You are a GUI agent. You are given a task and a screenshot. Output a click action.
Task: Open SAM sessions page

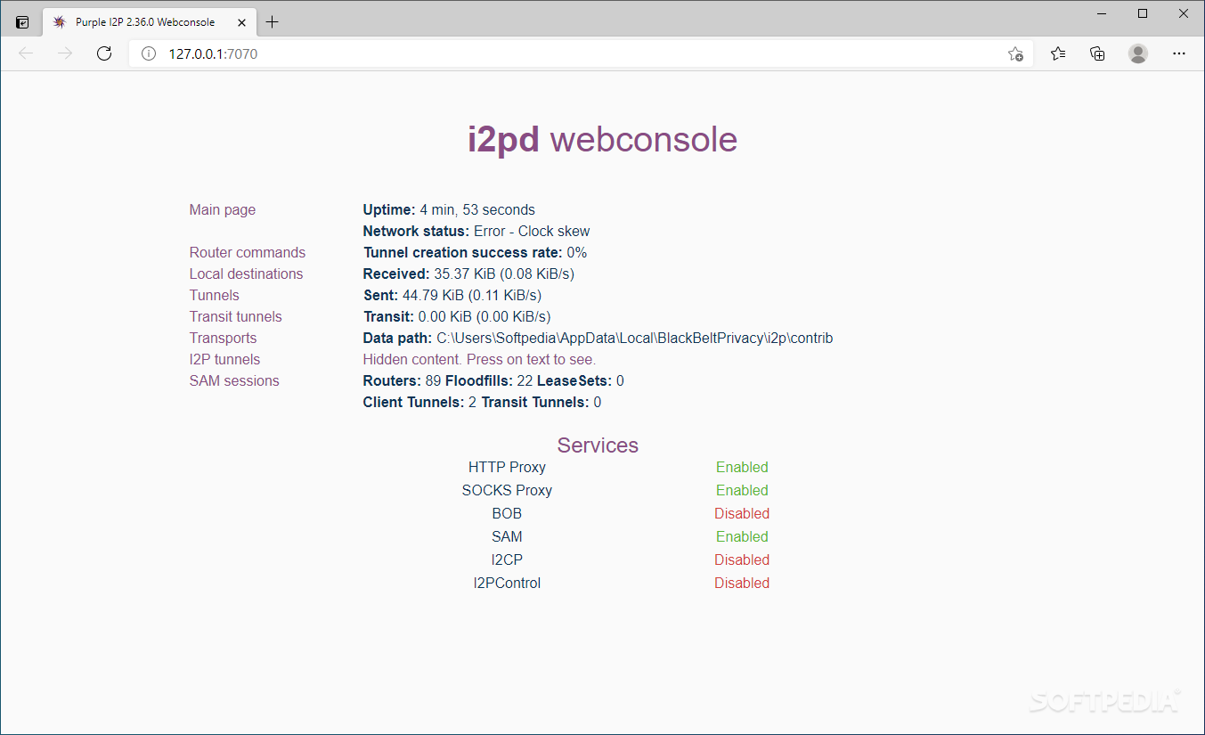[x=234, y=381]
